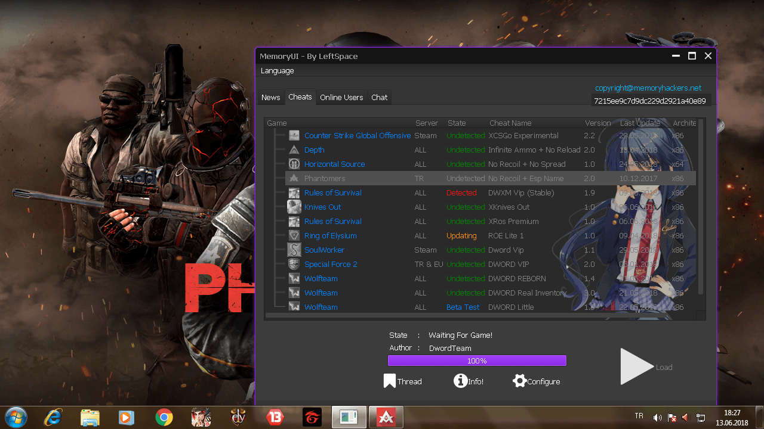The width and height of the screenshot is (764, 429).
Task: Click the Version column header
Action: coord(597,123)
